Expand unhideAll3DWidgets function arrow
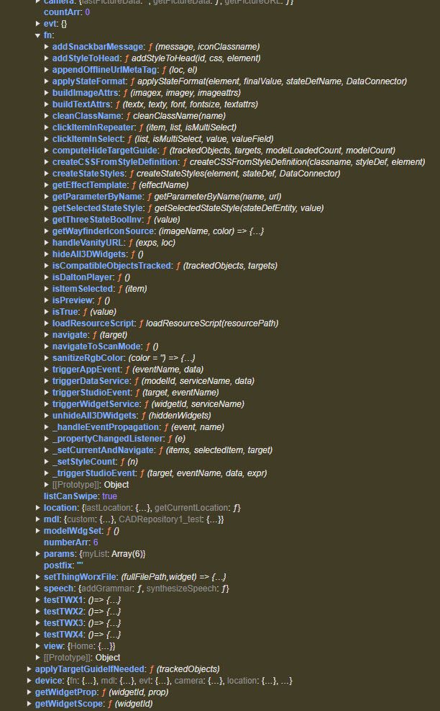This screenshot has height=711, width=440. pyautogui.click(x=47, y=416)
